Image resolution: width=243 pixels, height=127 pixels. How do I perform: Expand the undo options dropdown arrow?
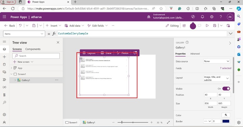pos(27,26)
